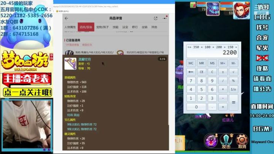Click the 3/6 page indicator badge

click(162, 59)
